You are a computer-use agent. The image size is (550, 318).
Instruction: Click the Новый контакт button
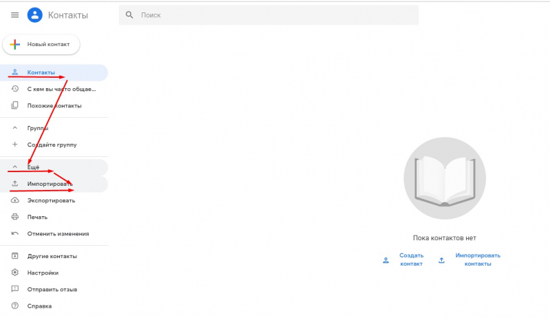click(x=41, y=44)
